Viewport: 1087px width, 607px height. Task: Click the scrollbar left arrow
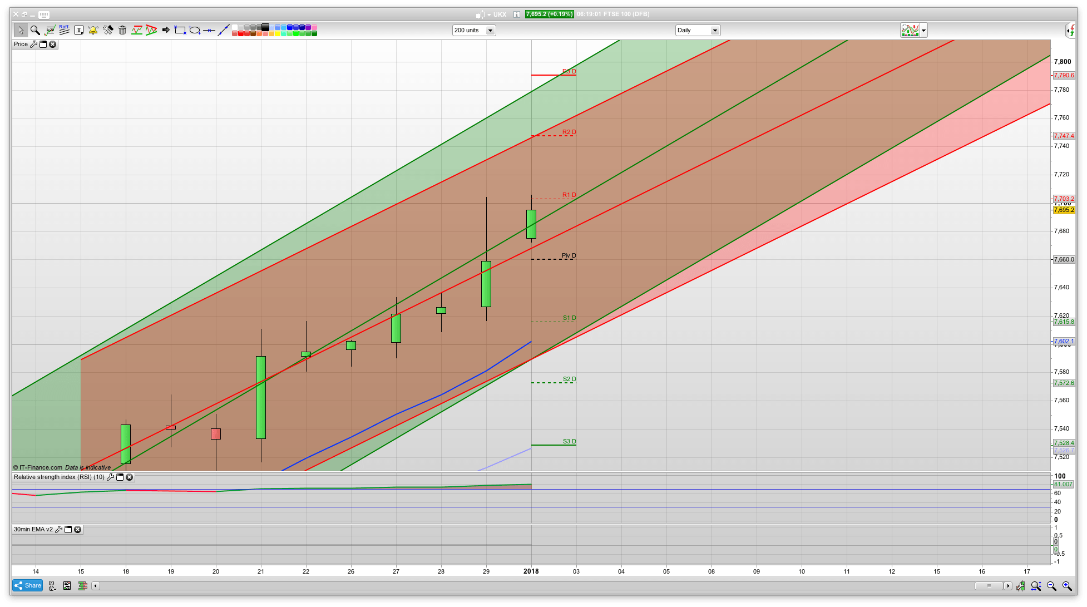click(x=96, y=586)
